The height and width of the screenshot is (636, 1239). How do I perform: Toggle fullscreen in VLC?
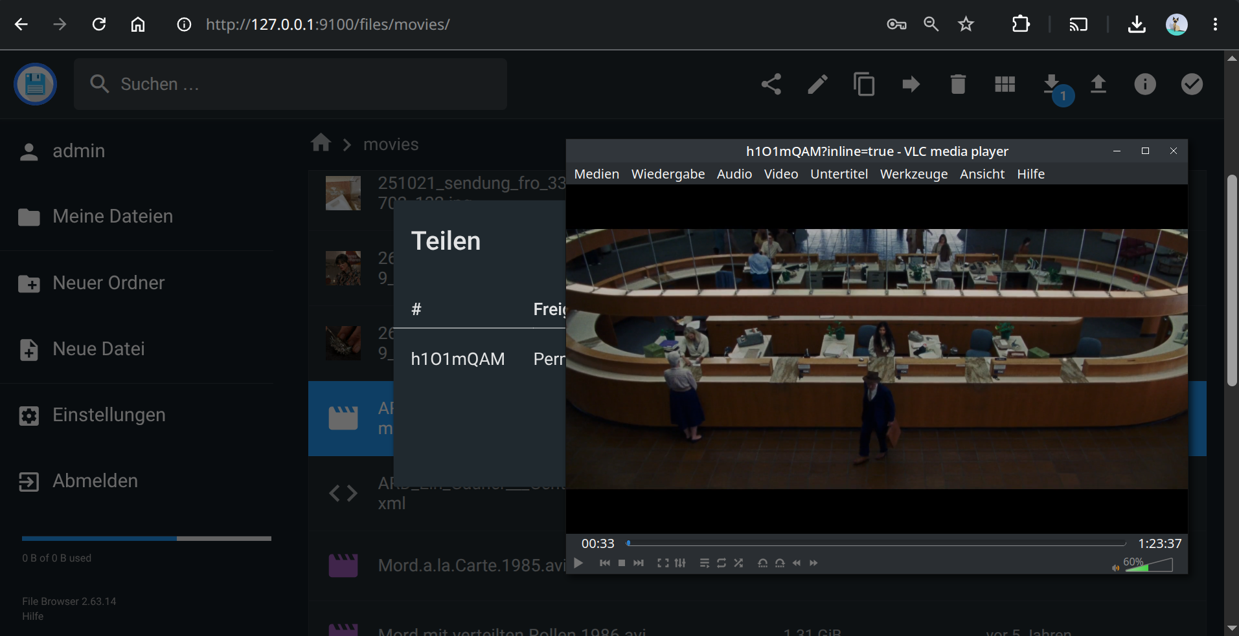click(663, 563)
